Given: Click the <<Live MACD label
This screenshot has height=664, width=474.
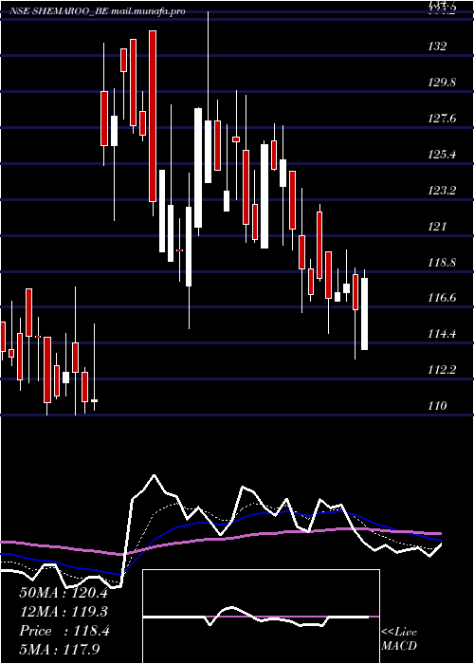Looking at the screenshot, I should pyautogui.click(x=399, y=639).
